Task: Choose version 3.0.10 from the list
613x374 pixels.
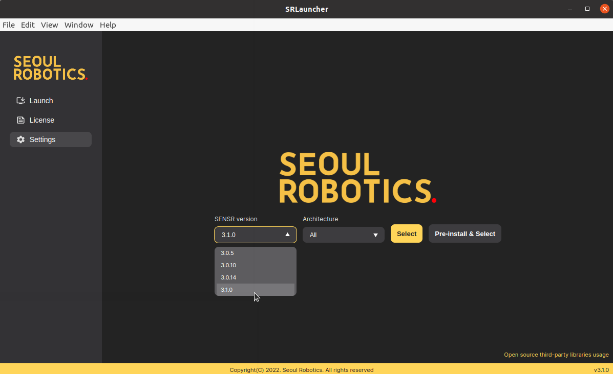Action: click(255, 265)
